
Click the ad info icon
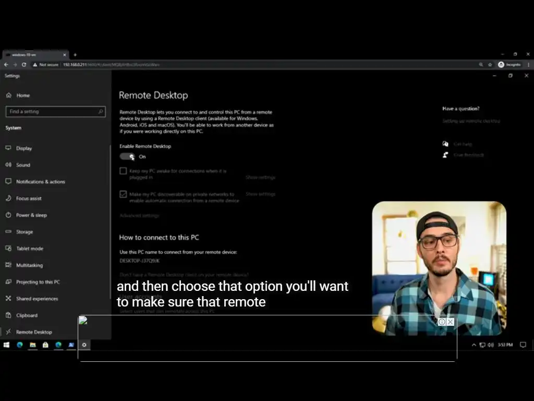click(x=442, y=322)
